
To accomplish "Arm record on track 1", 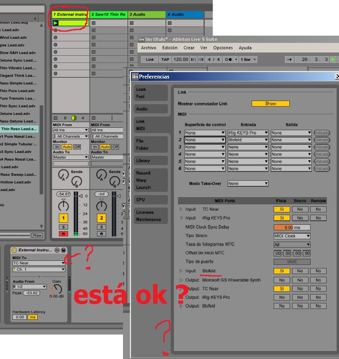I will pos(63,234).
